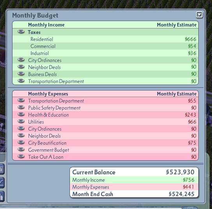Click the Monthly Income section header
This screenshot has width=212, height=209.
pyautogui.click(x=46, y=25)
